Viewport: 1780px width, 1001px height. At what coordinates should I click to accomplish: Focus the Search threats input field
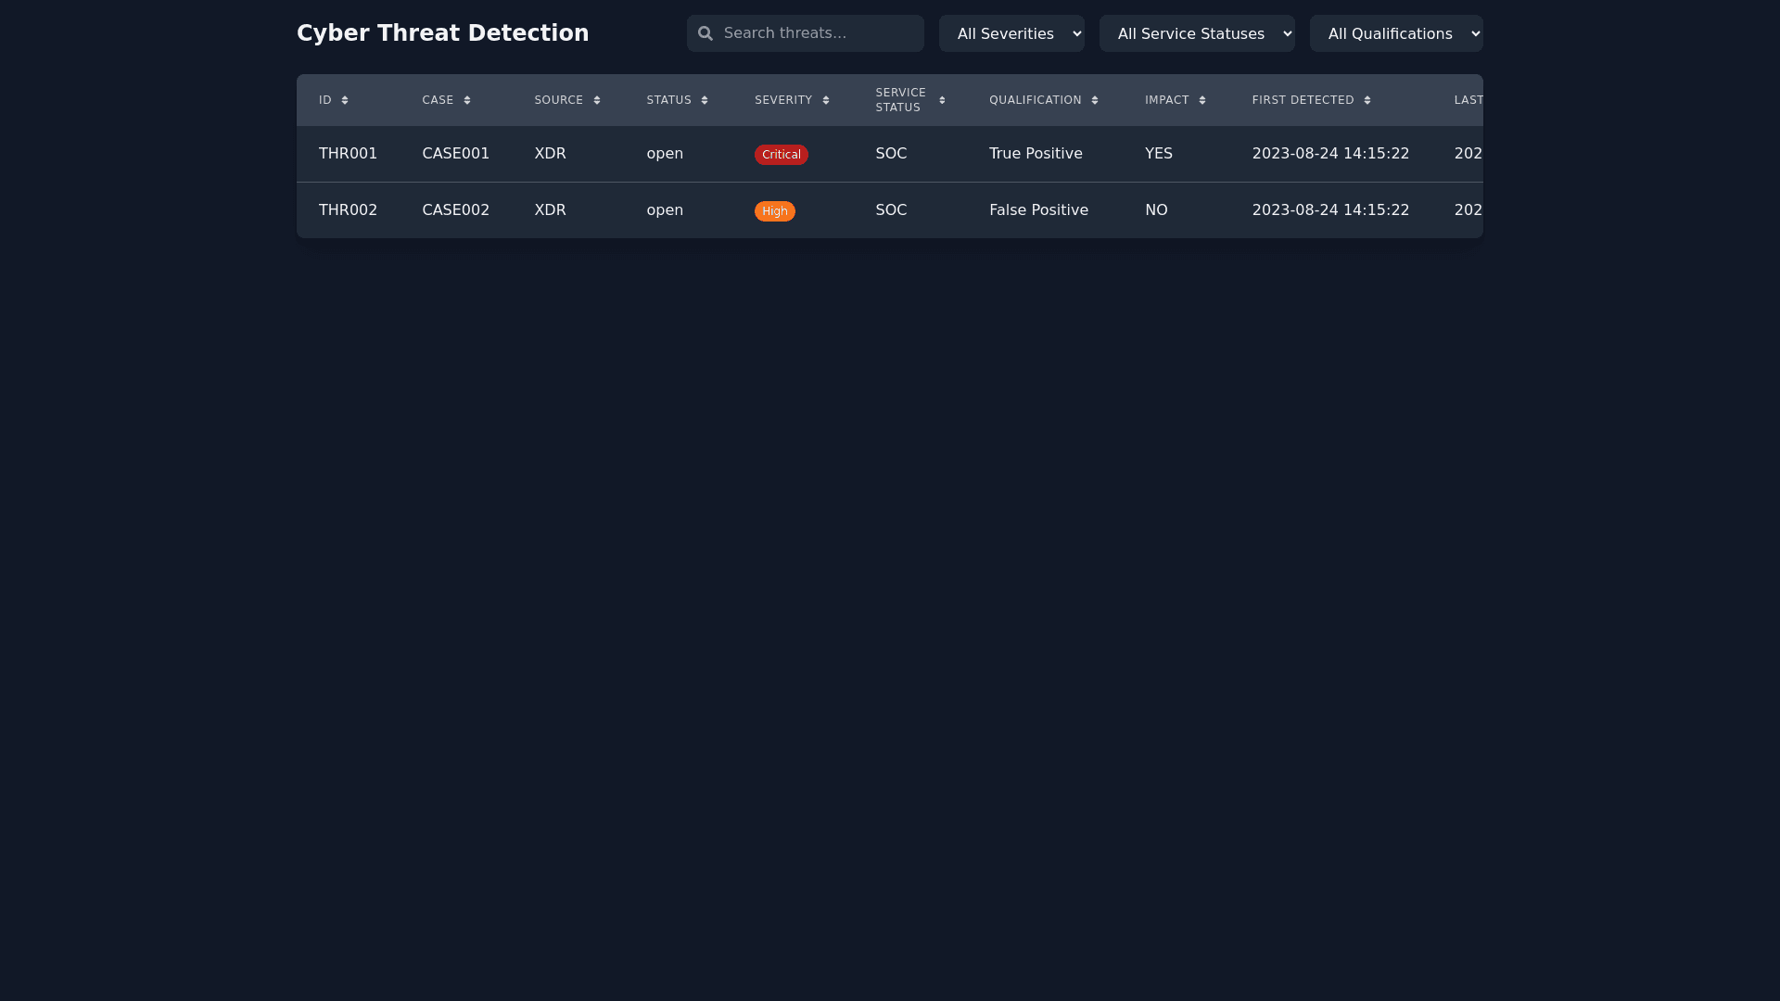click(816, 33)
